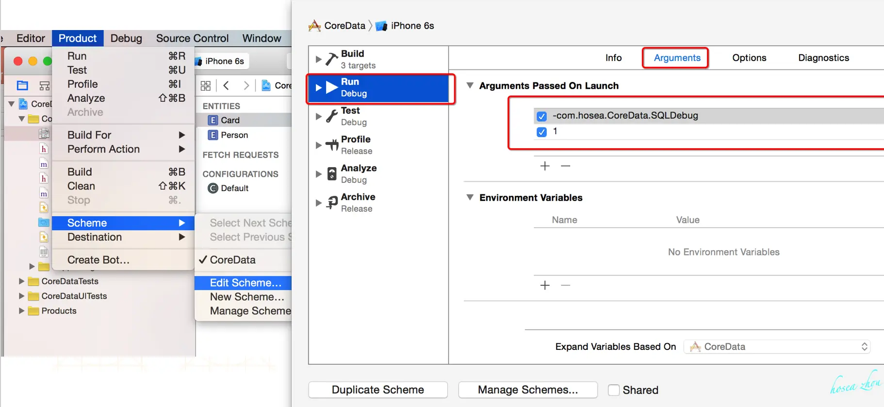
Task: Enable the Shared checkbox
Action: (x=614, y=390)
